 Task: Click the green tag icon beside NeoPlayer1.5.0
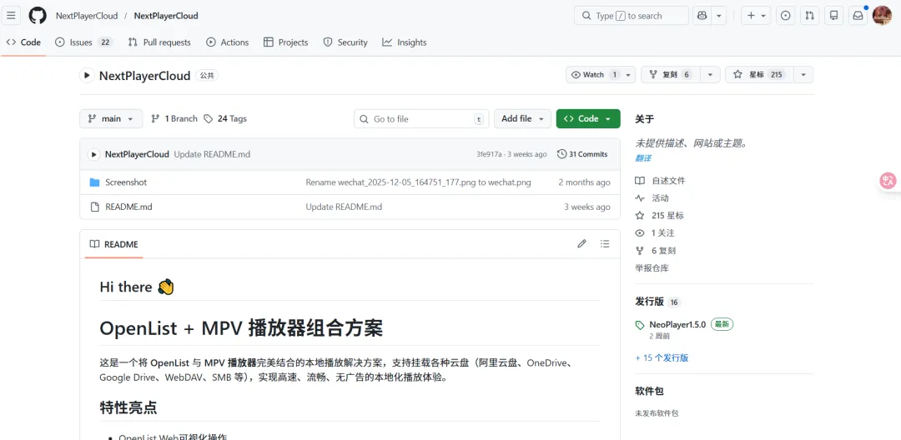point(640,325)
